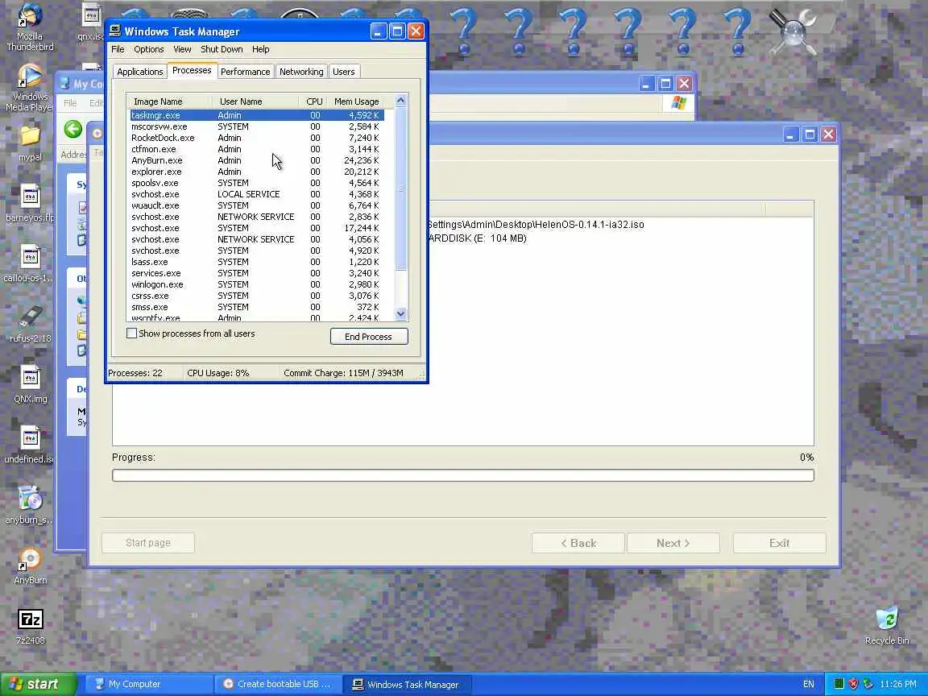Select the AnyBurn.exe process row
This screenshot has width=928, height=696.
pos(257,160)
